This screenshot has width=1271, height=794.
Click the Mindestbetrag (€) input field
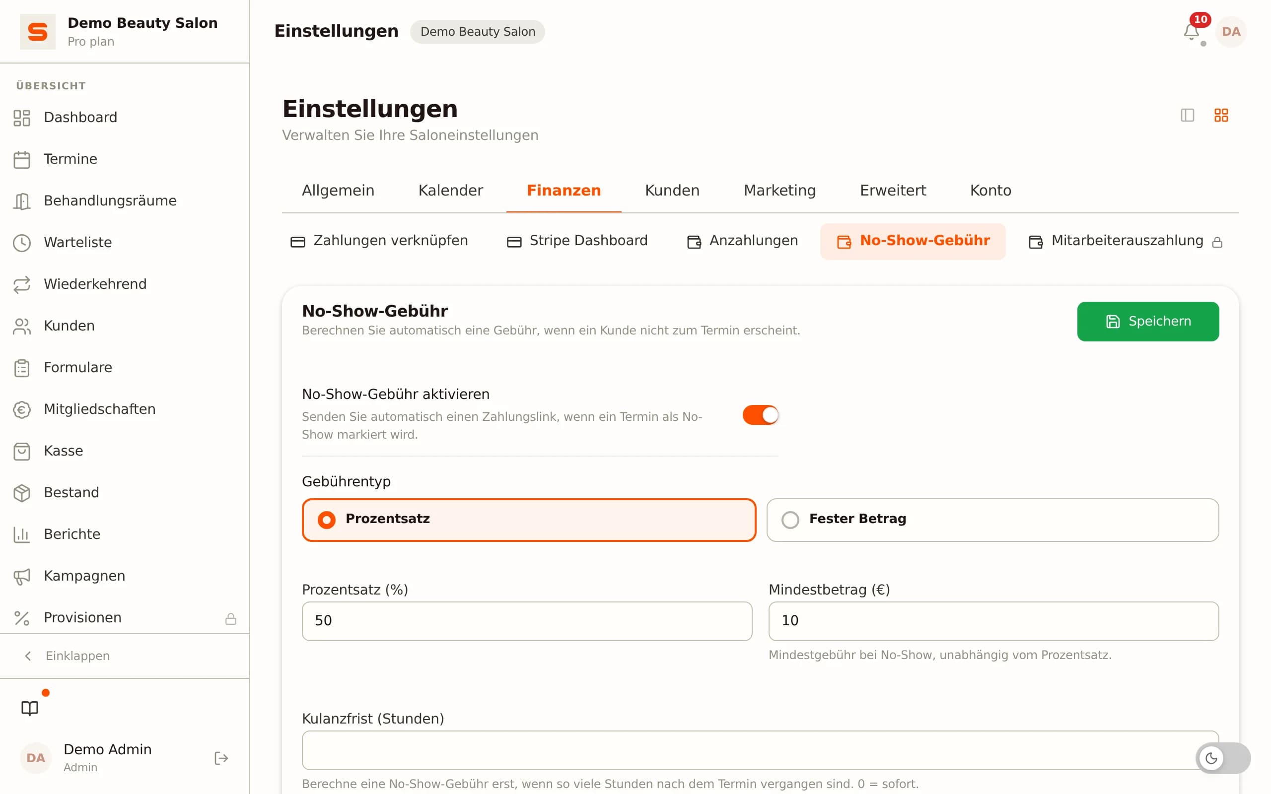pyautogui.click(x=993, y=621)
